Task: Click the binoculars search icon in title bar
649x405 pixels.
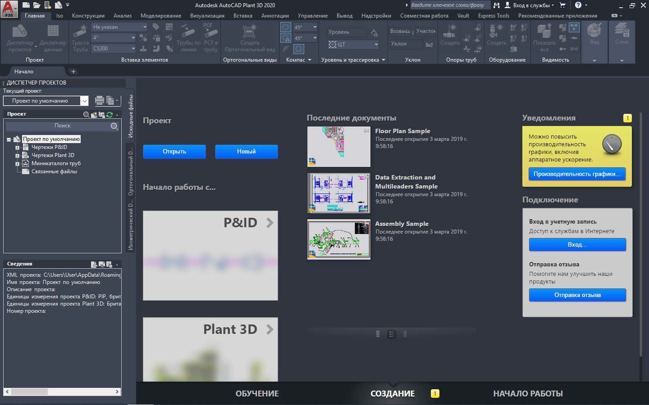Action: [x=497, y=5]
